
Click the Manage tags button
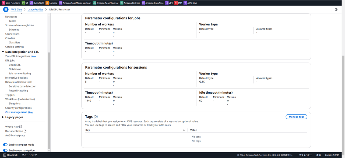[x=296, y=117]
